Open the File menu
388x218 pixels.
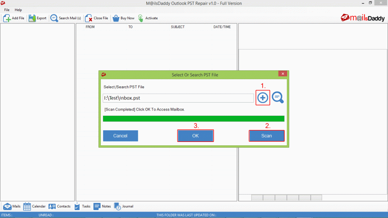tap(7, 10)
